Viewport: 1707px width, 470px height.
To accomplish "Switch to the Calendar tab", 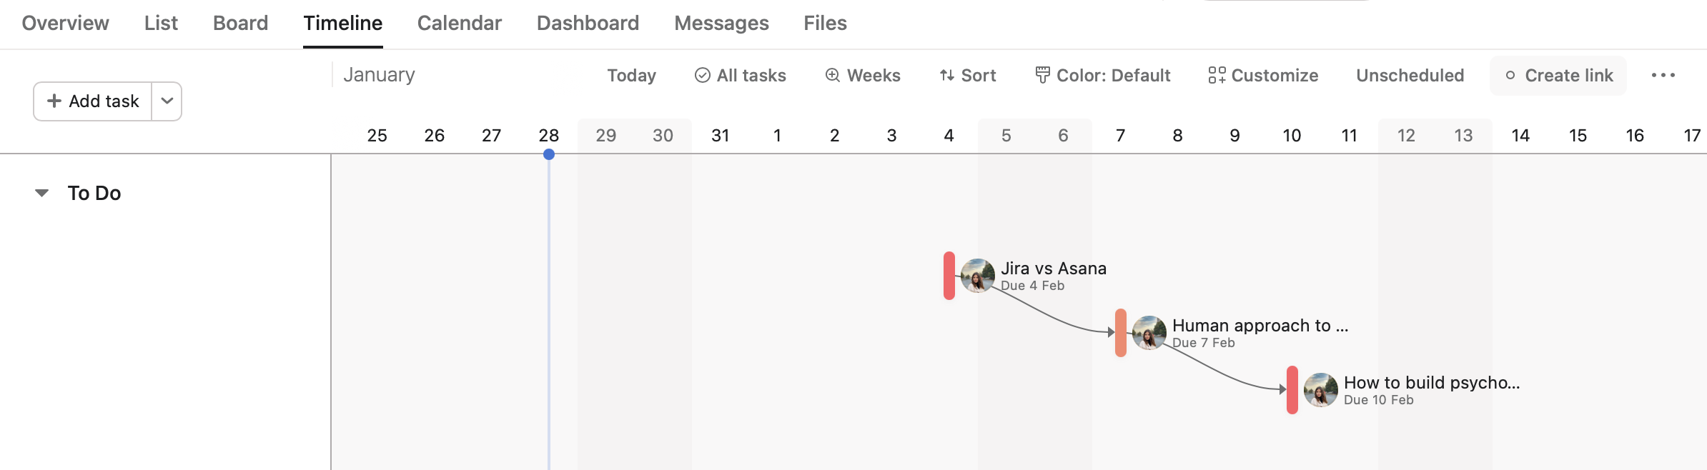I will 460,23.
